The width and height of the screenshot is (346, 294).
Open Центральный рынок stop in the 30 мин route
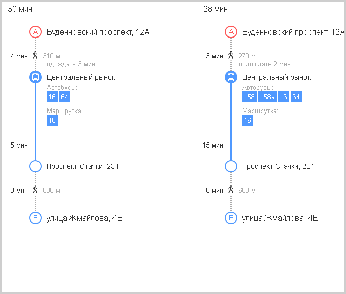(81, 77)
